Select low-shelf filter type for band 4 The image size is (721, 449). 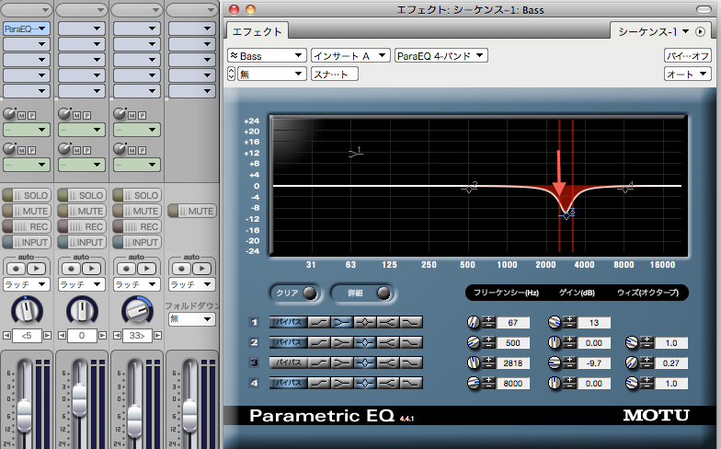point(342,383)
